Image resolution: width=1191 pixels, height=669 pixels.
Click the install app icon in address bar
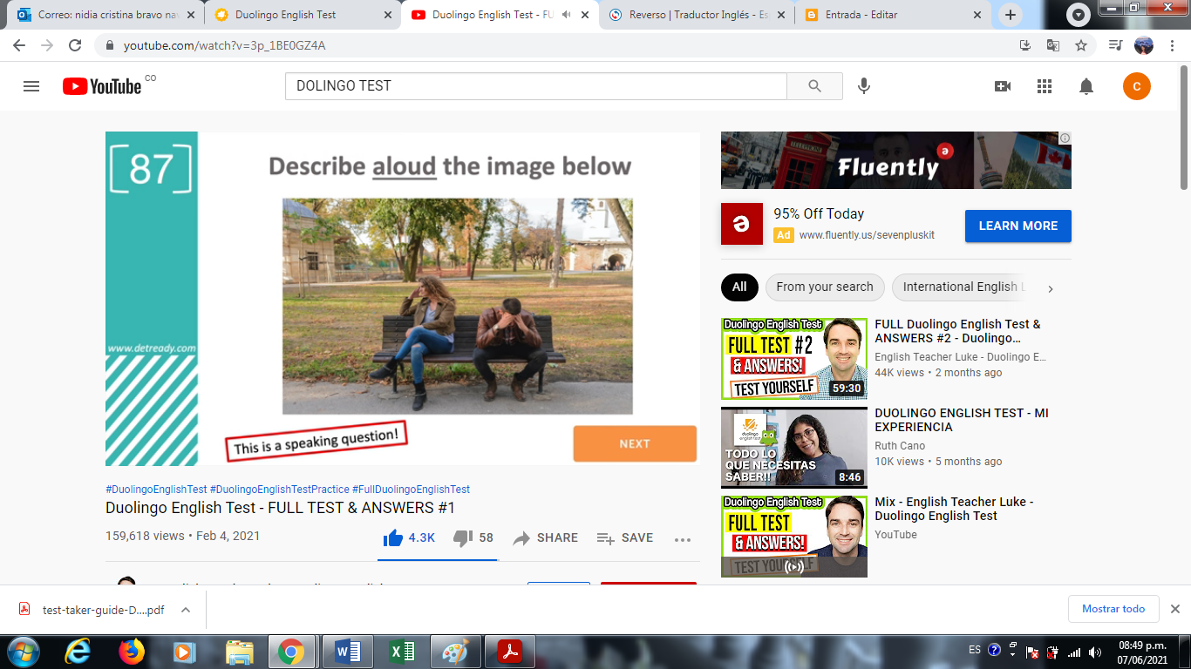1025,45
